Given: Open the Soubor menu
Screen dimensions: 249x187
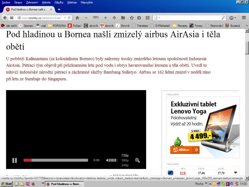Looking at the screenshot, I should coord(6,2).
